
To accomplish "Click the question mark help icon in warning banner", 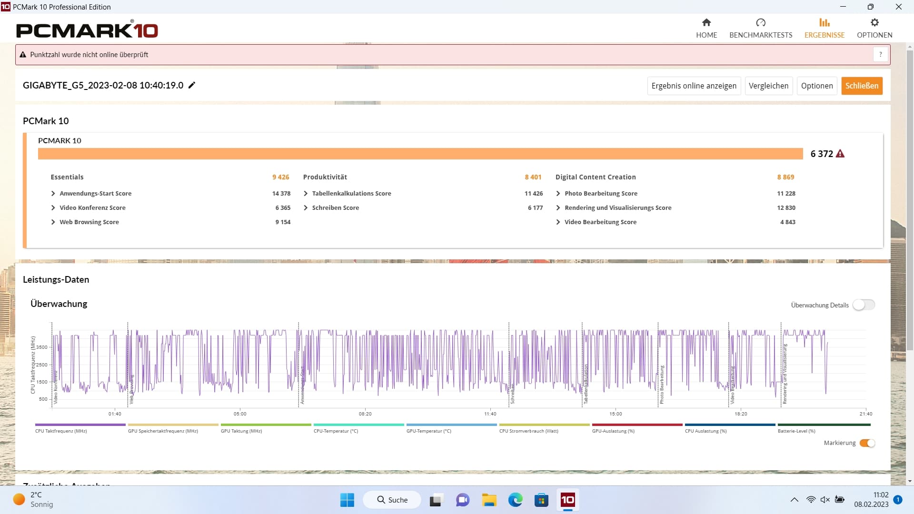I will [x=880, y=55].
